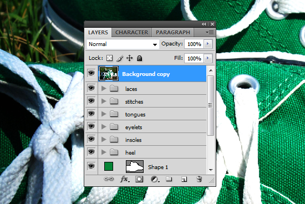Expand the insoles group triangle

click(x=104, y=140)
